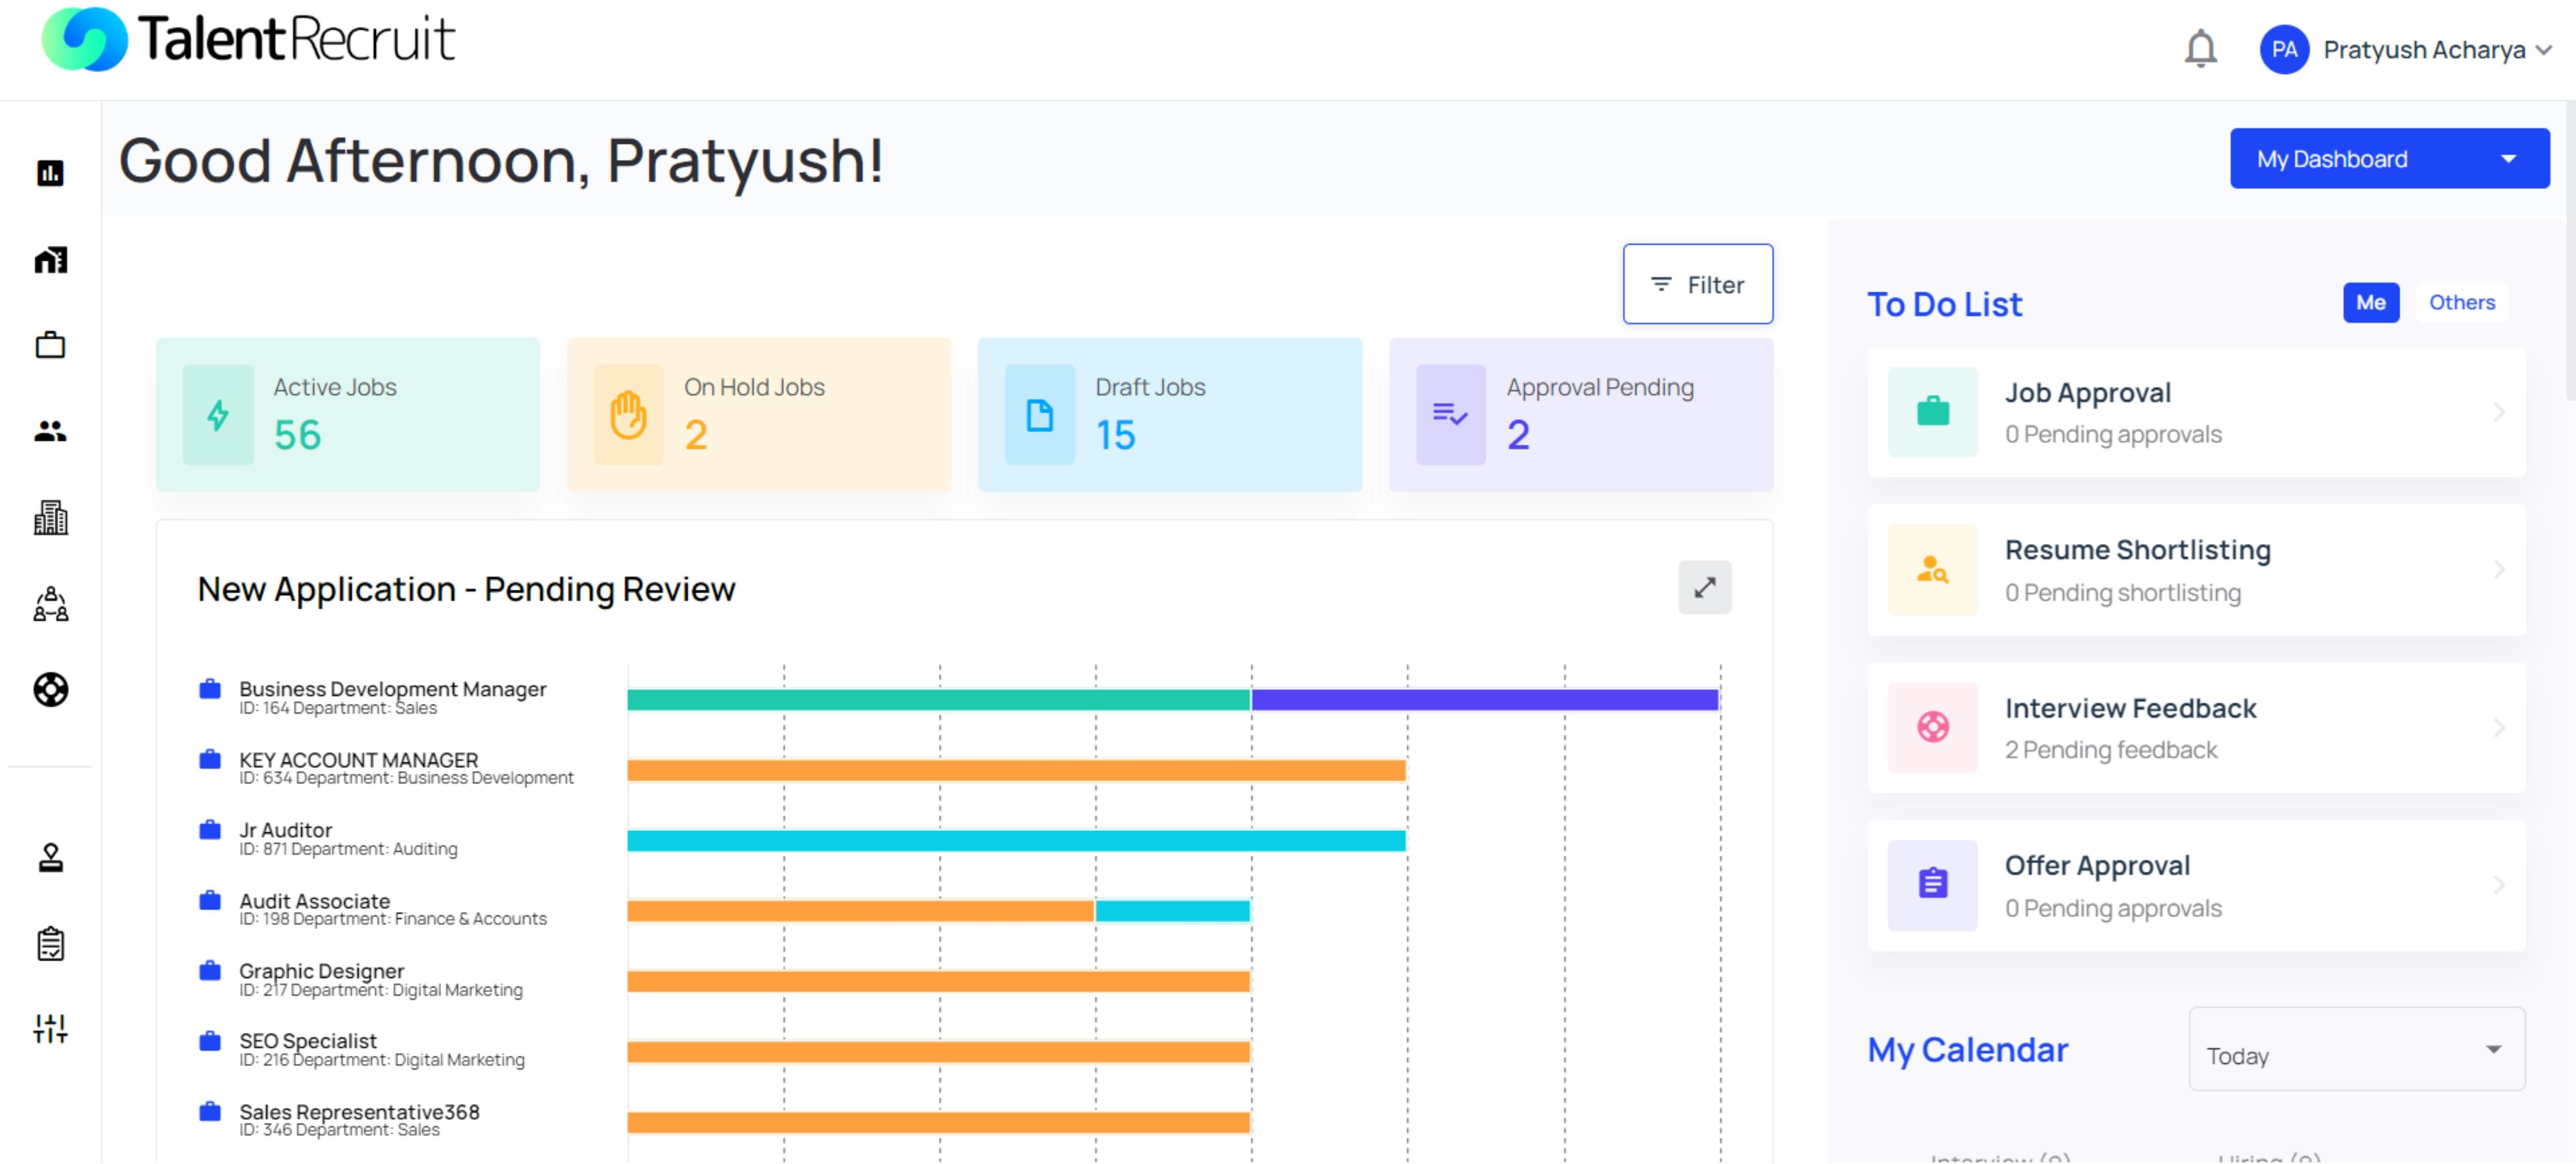
Task: Click the lifebuoy support icon in sidebar
Action: pyautogui.click(x=49, y=689)
